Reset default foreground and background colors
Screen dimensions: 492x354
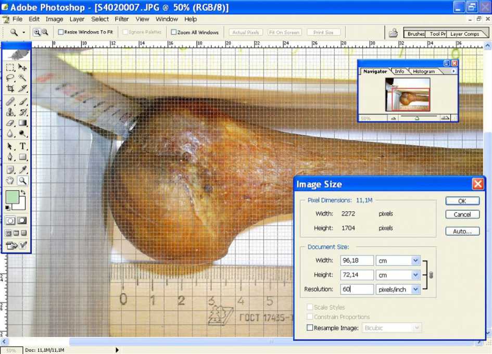pyautogui.click(x=7, y=208)
